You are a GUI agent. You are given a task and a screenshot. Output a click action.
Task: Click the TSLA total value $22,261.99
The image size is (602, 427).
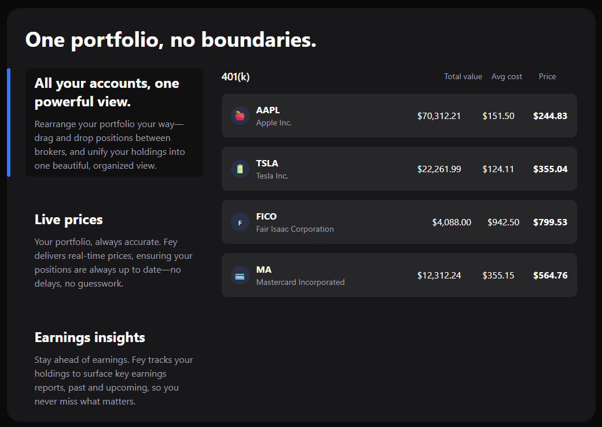(439, 169)
